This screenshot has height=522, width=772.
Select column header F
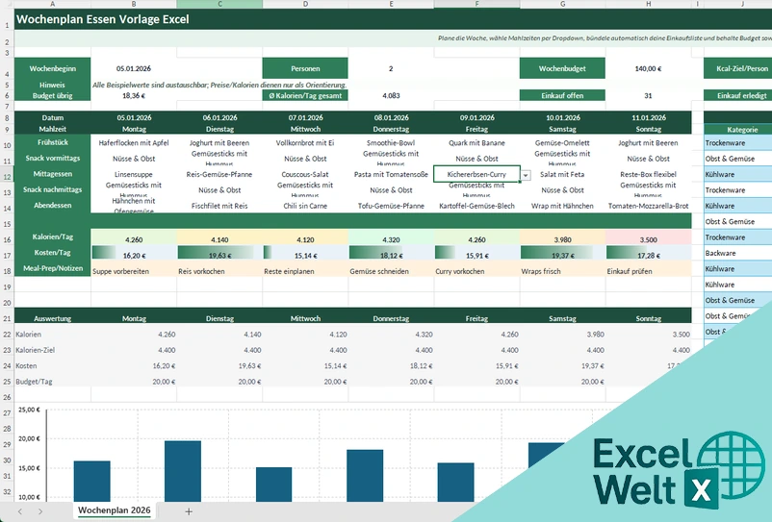pos(476,4)
